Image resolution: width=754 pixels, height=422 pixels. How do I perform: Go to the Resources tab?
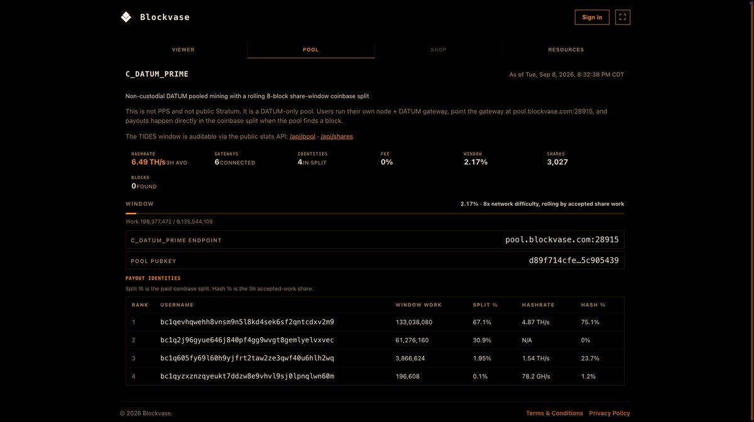pos(566,50)
